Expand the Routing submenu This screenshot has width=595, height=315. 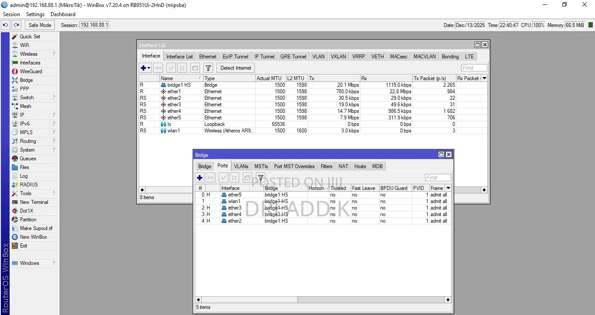click(x=54, y=141)
